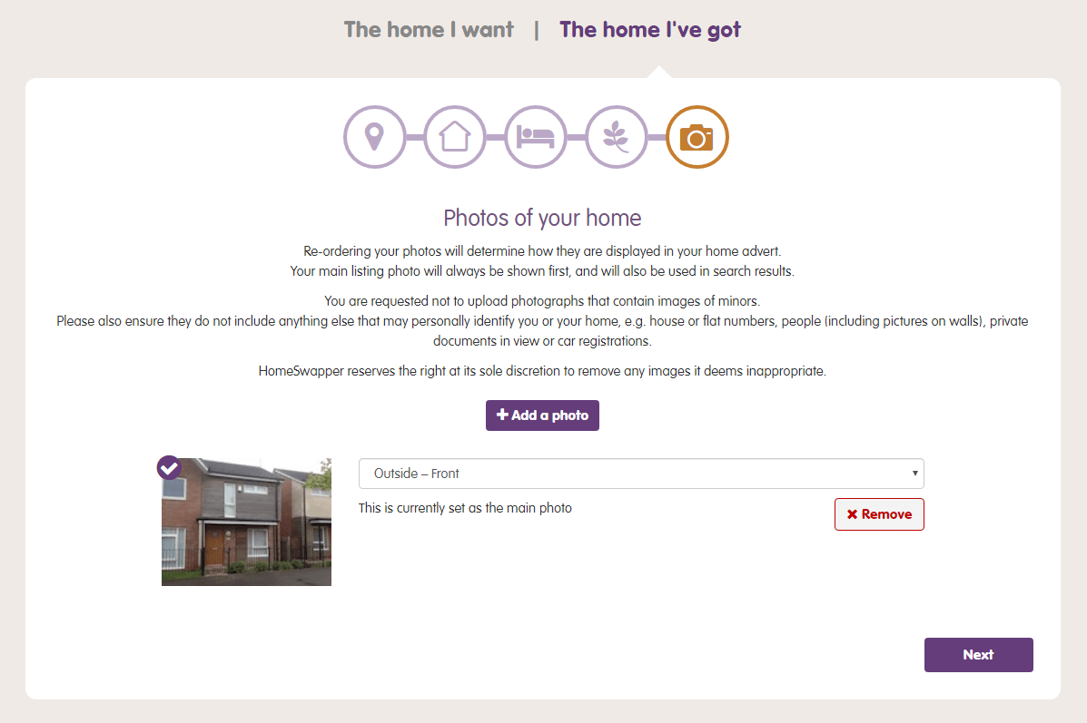This screenshot has height=723, width=1087.
Task: Click the sentence about images of minors
Action: [542, 300]
